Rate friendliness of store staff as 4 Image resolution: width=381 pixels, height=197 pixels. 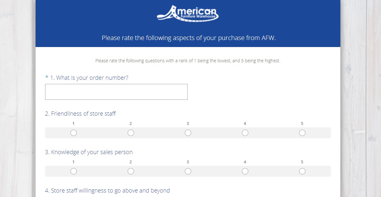245,133
